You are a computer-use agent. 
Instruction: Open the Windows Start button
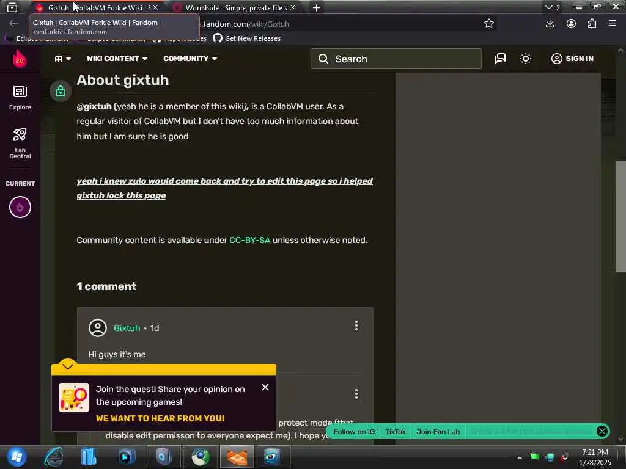coord(16,457)
